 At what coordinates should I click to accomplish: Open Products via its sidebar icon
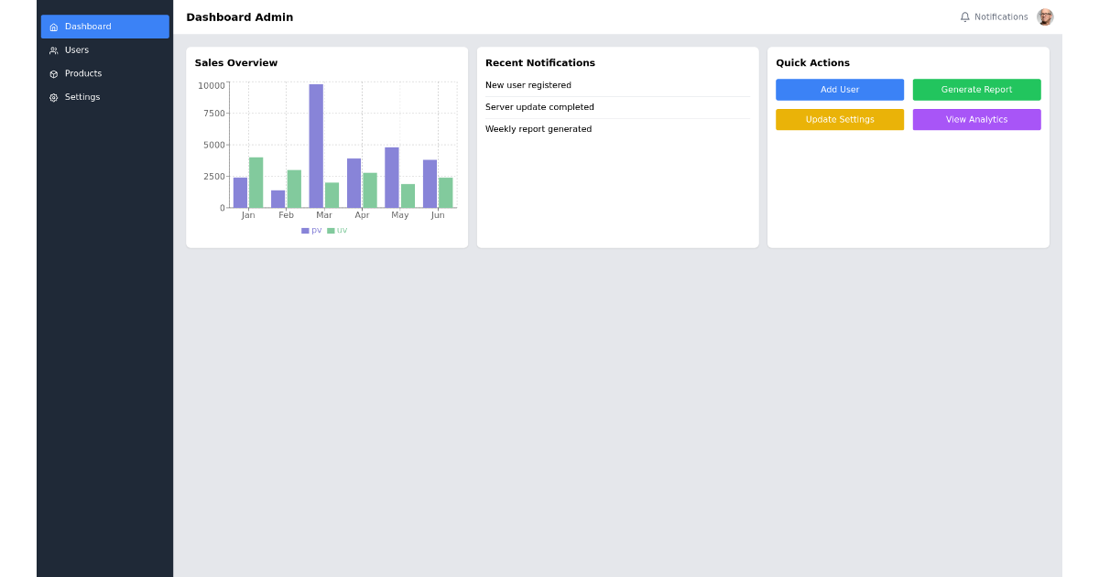pos(53,73)
